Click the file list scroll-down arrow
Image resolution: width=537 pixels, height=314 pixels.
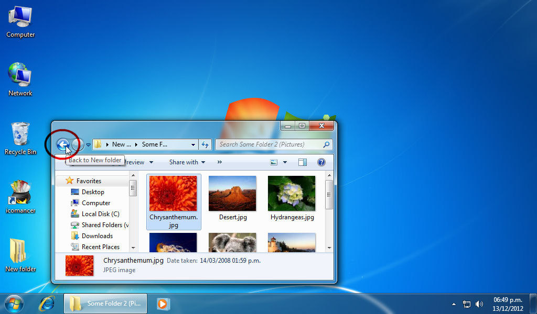click(329, 248)
